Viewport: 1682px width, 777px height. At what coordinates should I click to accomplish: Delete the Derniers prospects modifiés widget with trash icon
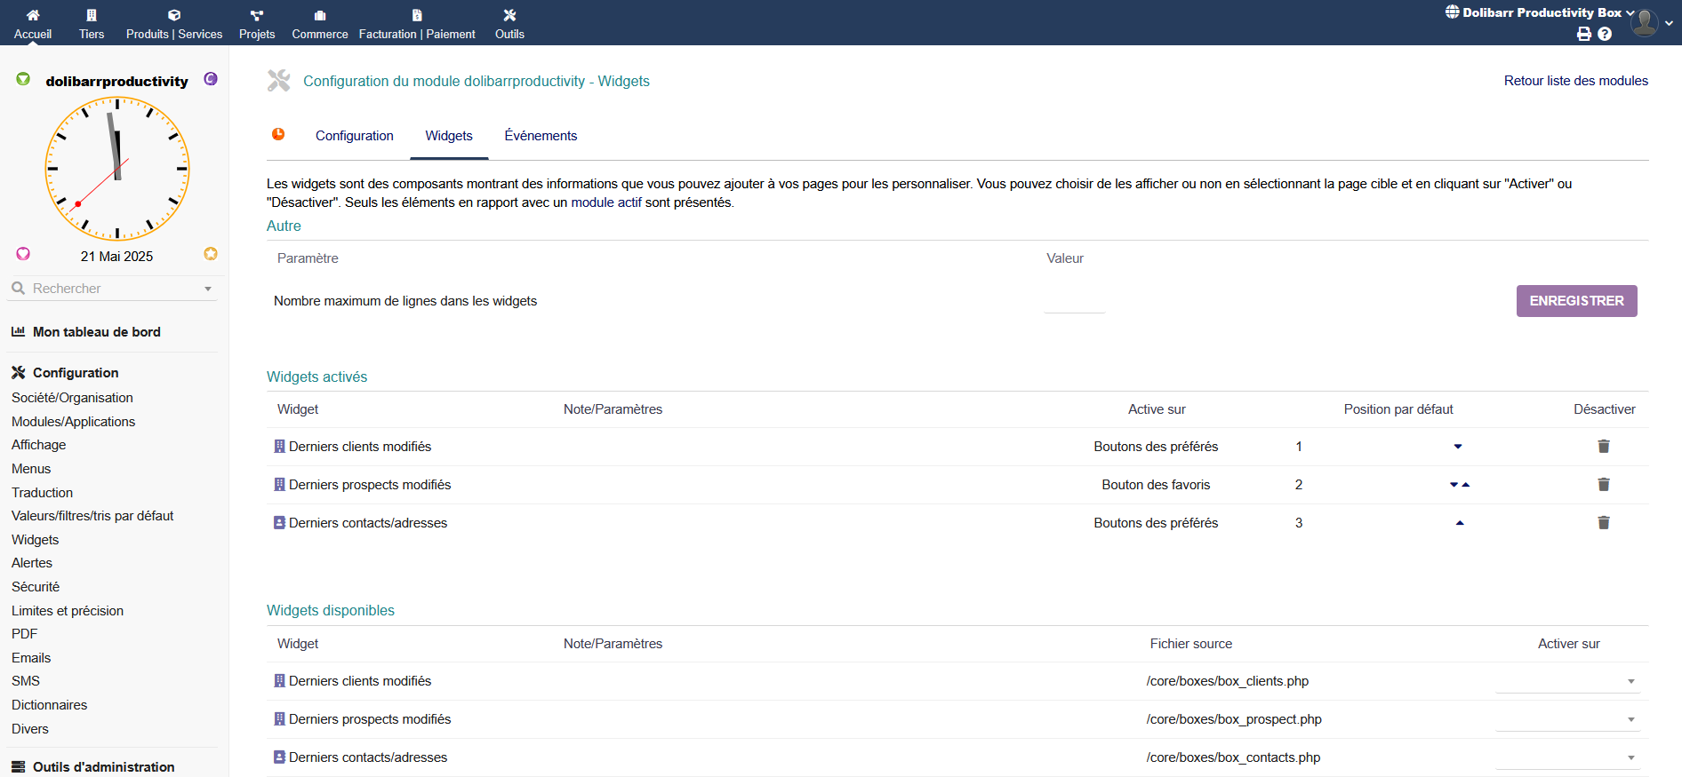(x=1603, y=485)
